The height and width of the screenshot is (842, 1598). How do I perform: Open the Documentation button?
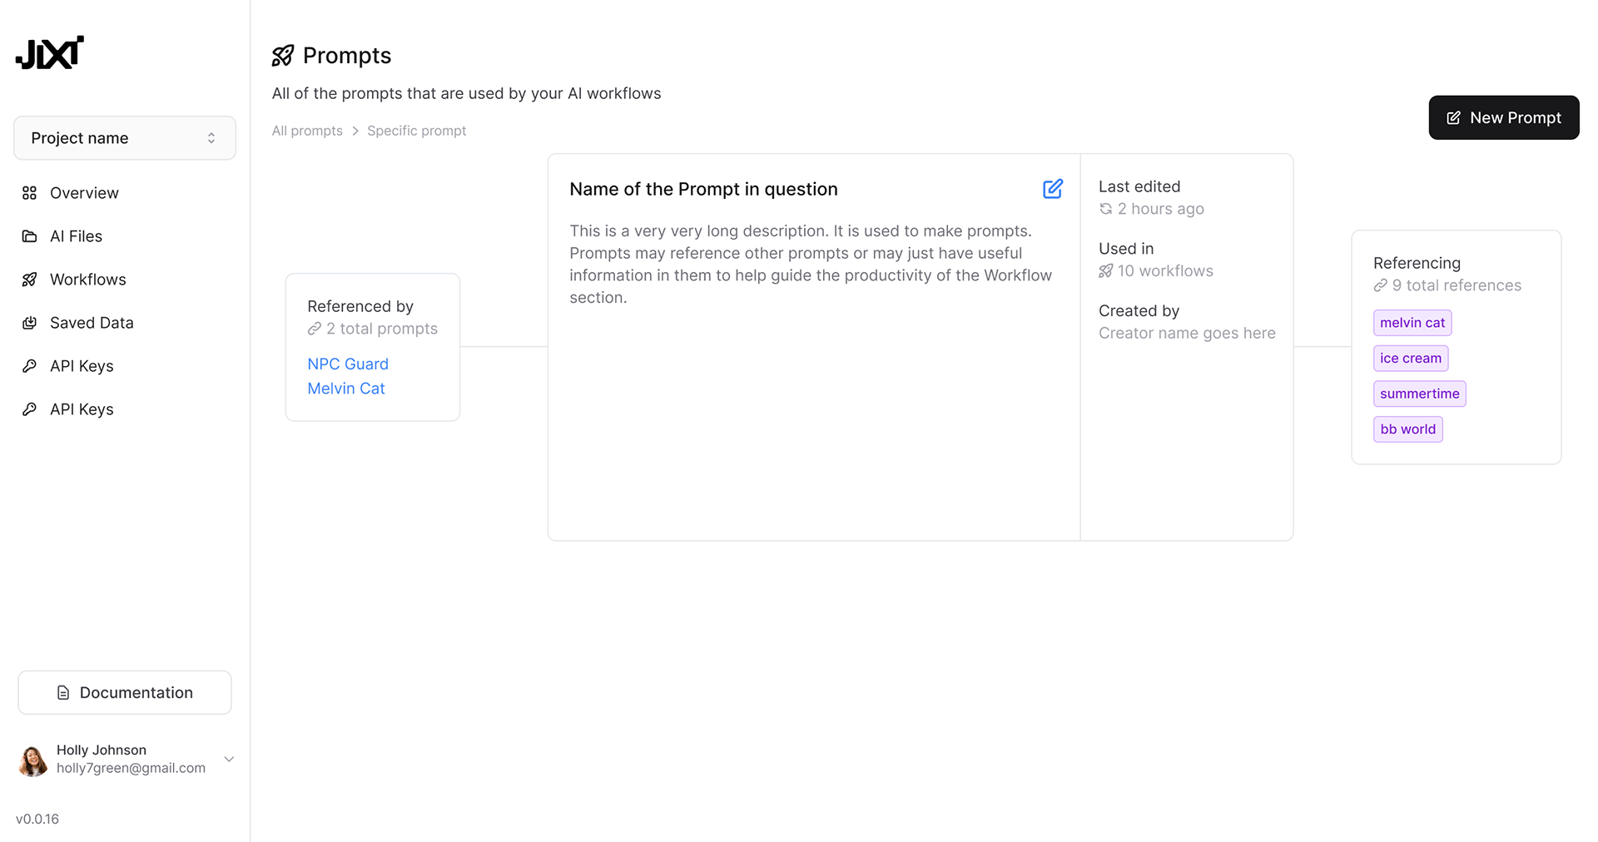[x=125, y=692]
